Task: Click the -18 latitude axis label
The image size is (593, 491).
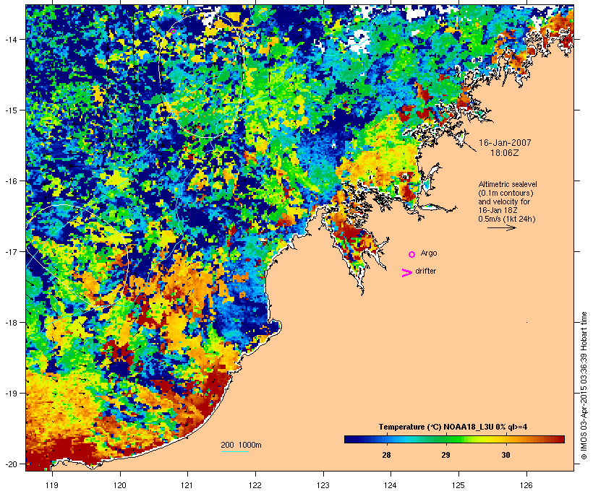Action: pyautogui.click(x=10, y=323)
